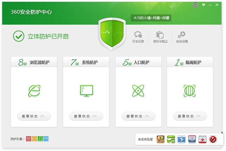
Task: Open the media toolbox icon in 安全实验室
Action: coord(161,139)
